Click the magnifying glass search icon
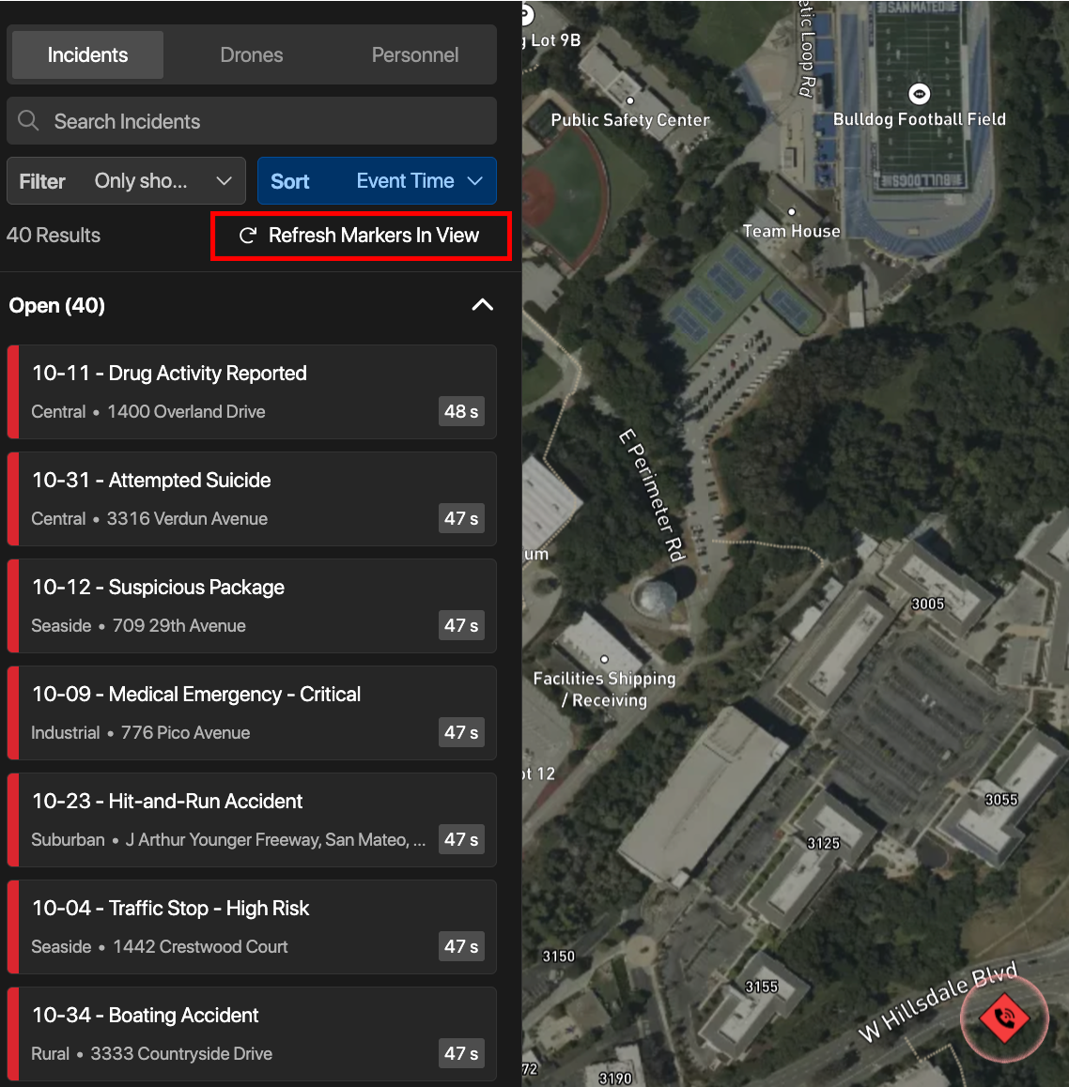The height and width of the screenshot is (1087, 1069). 28,121
